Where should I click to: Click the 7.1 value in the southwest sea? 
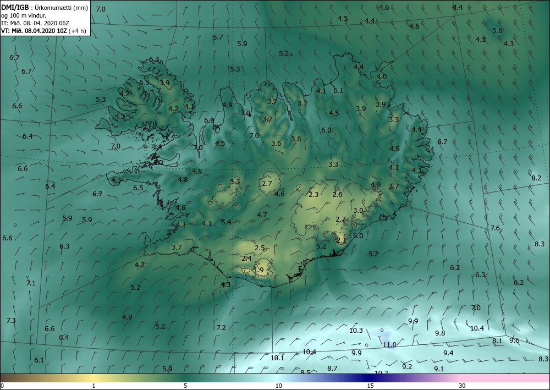tap(31, 283)
